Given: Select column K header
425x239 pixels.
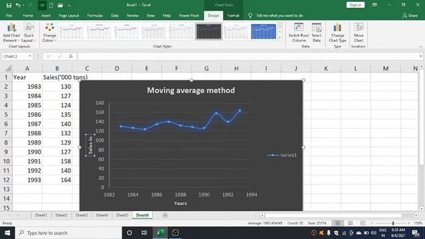Looking at the screenshot, I should click(326, 68).
